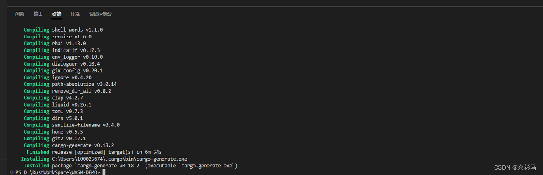
Task: Click the "Compiling liquid v0.26.1" line
Action: pos(57,104)
